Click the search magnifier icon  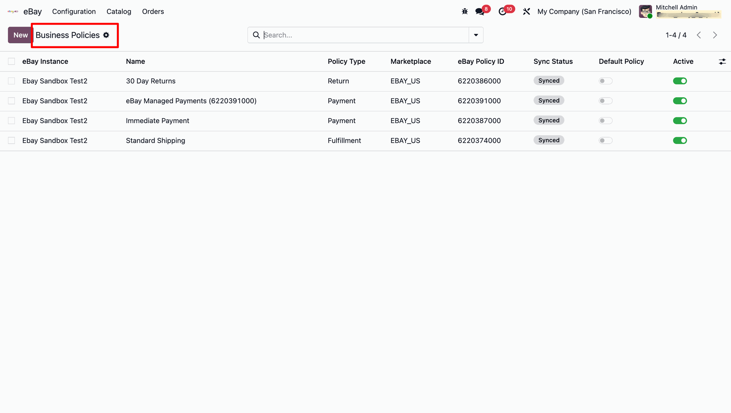[x=257, y=35]
